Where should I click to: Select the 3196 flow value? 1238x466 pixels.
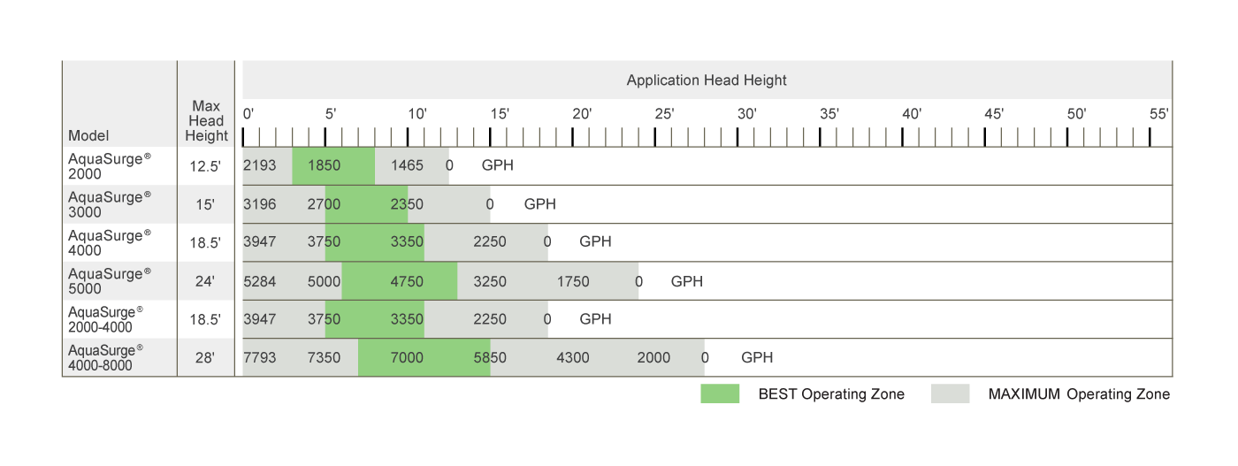(x=260, y=204)
